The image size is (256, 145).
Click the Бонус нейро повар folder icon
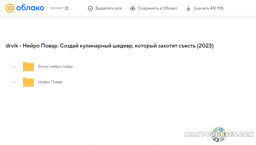pyautogui.click(x=28, y=67)
